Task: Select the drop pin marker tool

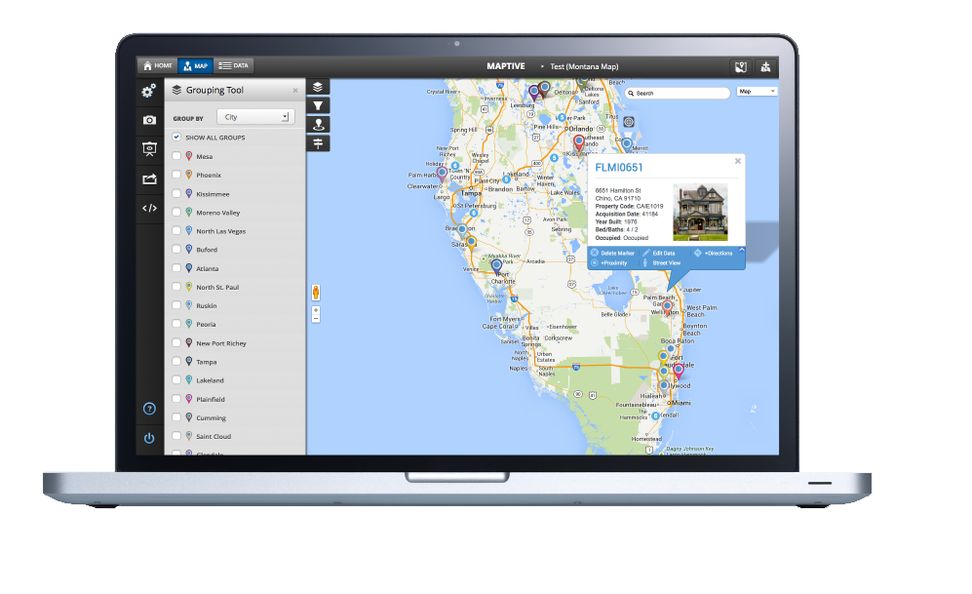Action: [x=318, y=124]
